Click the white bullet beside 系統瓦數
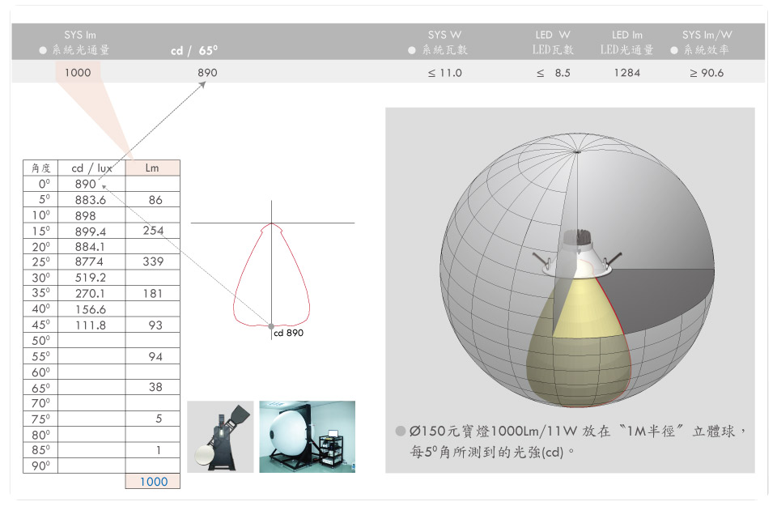 pyautogui.click(x=412, y=50)
